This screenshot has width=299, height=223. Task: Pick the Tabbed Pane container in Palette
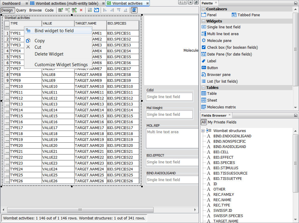coord(249,15)
